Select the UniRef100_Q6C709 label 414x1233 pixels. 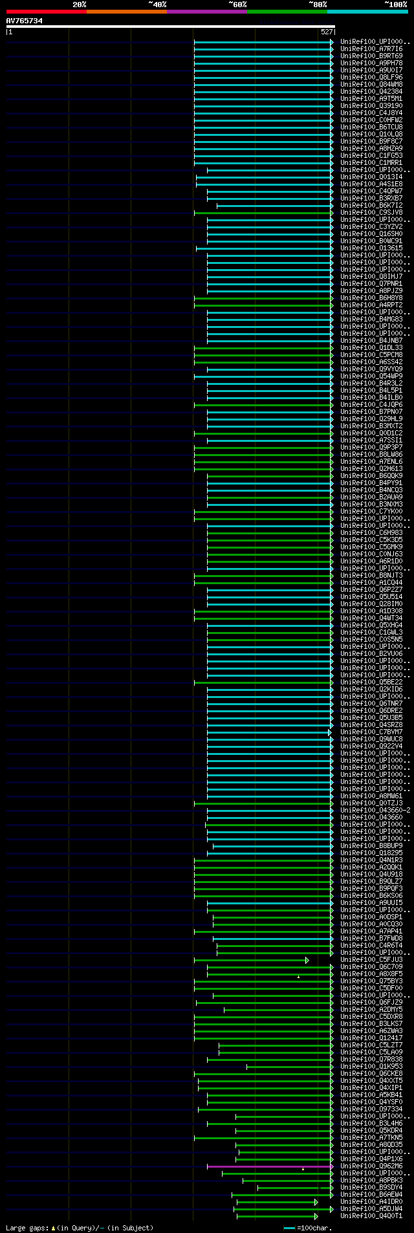click(x=371, y=966)
